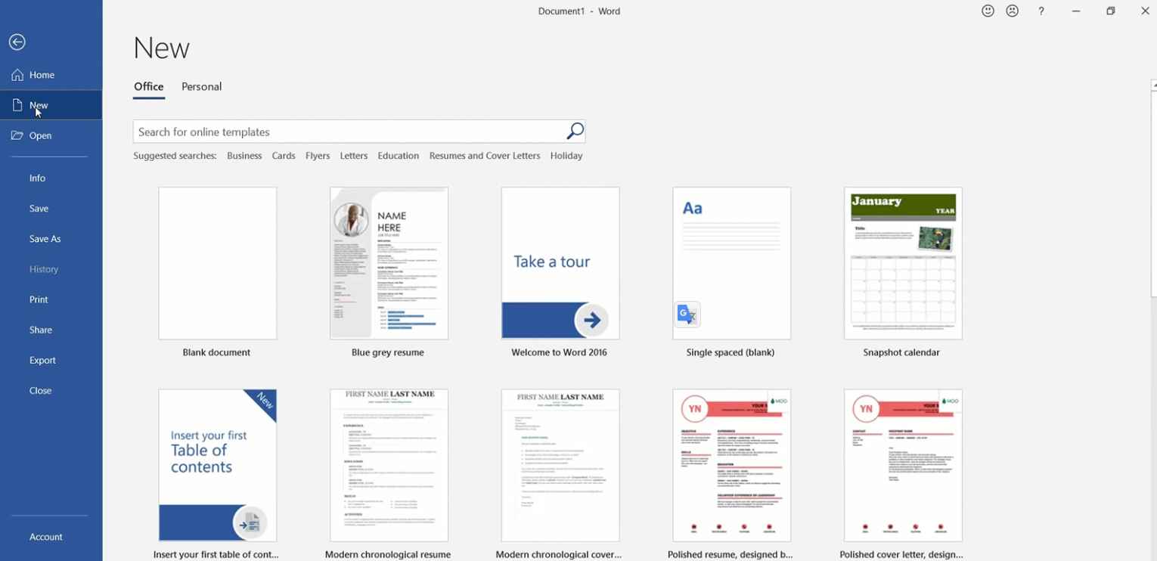Select Polished resume designed by MOO template

click(732, 466)
